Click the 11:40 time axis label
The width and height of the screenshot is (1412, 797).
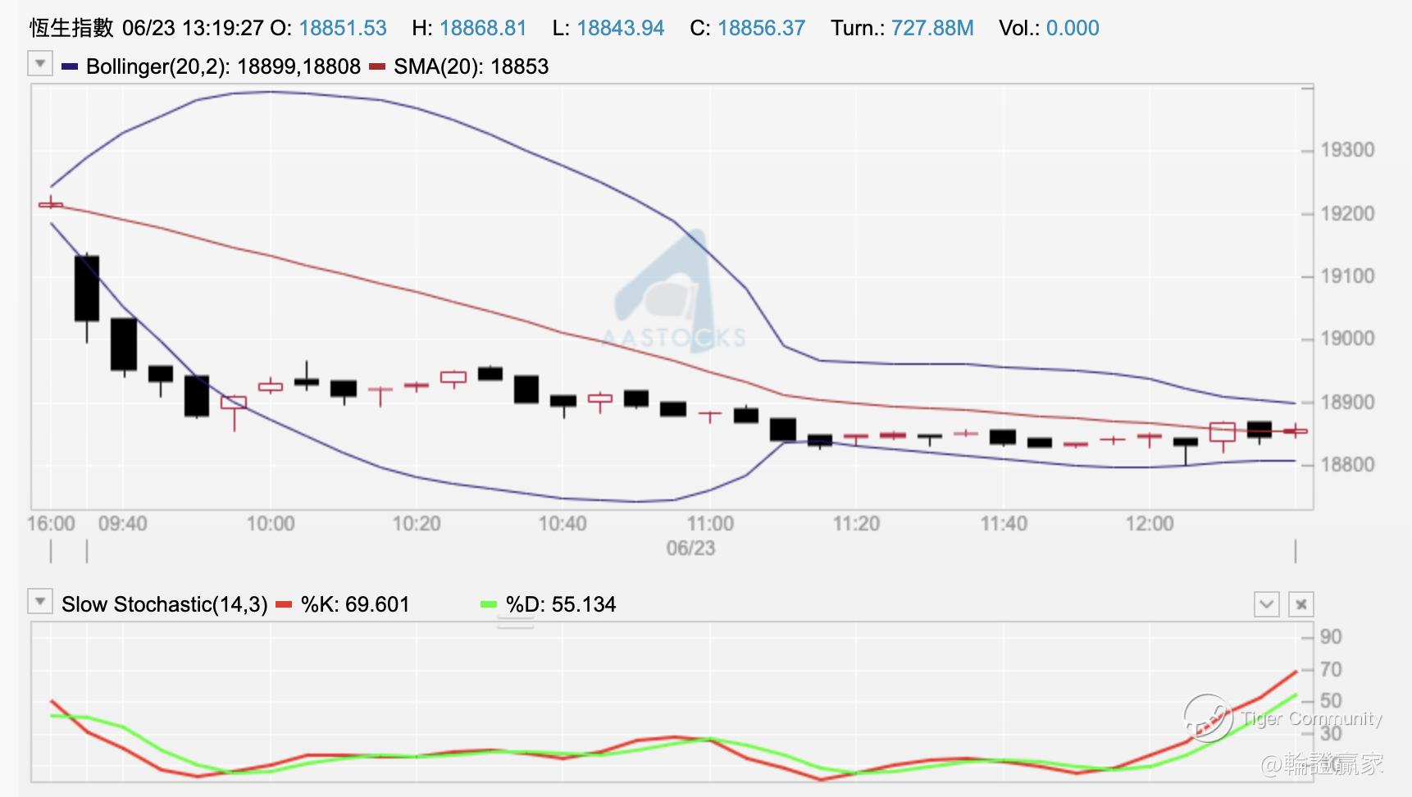pos(1004,524)
